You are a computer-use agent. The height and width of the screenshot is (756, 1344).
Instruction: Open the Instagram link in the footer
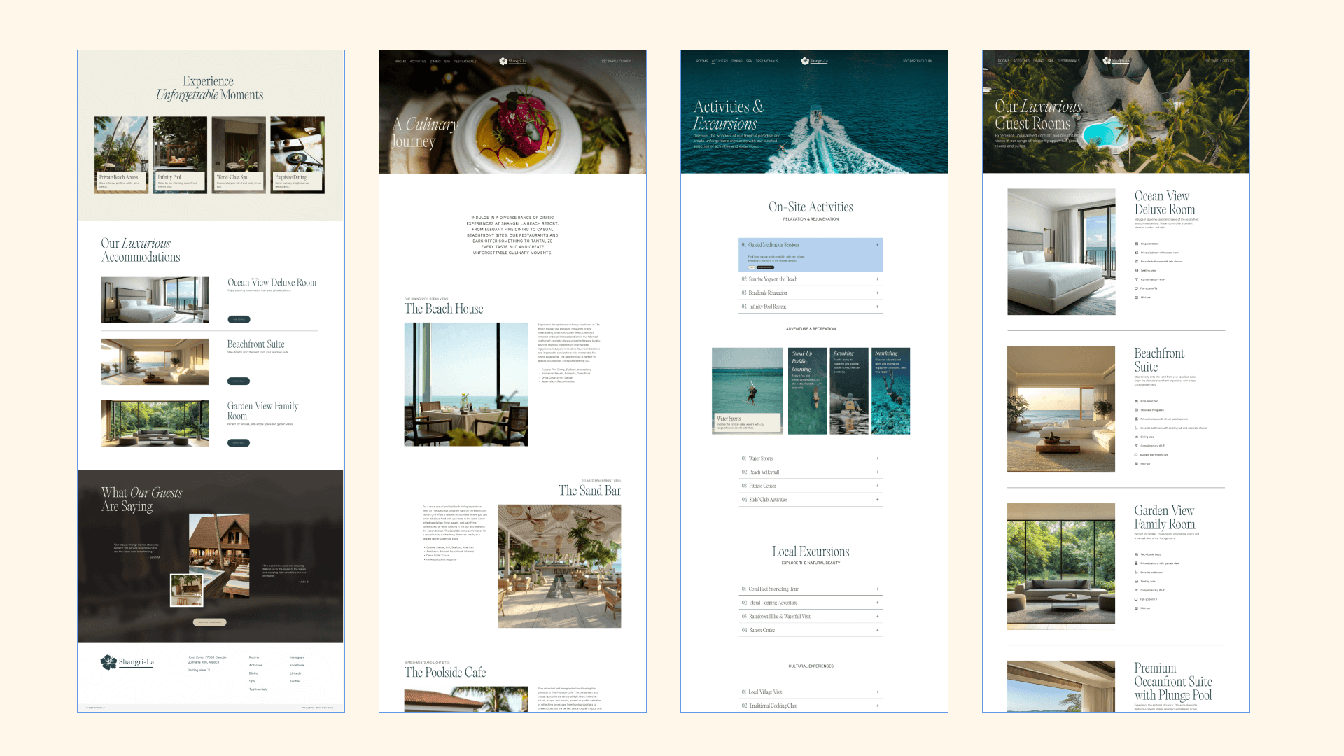(297, 657)
